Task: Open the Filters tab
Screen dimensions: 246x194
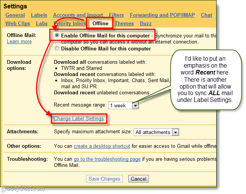Action: click(x=116, y=15)
